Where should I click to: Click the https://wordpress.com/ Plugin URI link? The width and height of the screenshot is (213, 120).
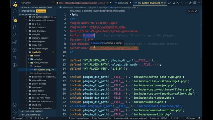coord(107,27)
